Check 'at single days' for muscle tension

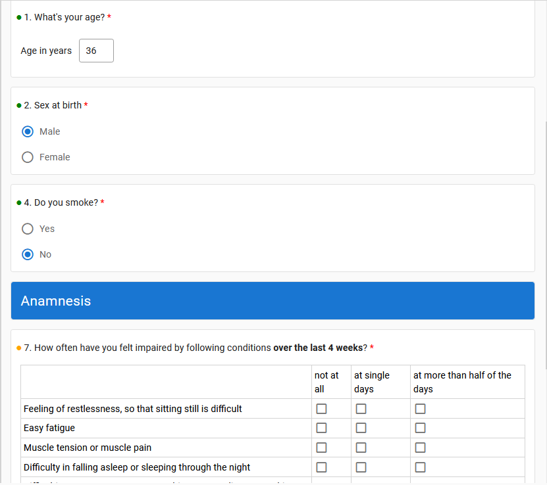coord(361,448)
